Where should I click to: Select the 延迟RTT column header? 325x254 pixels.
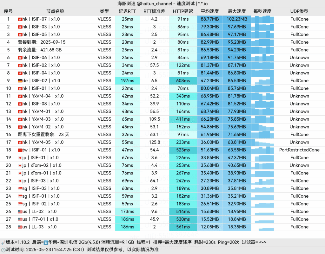point(127,11)
